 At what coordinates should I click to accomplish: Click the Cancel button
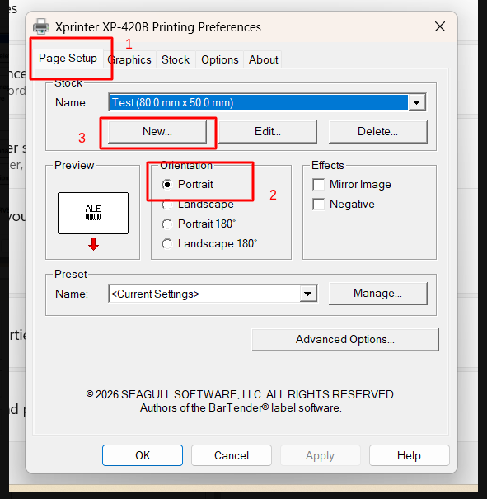[232, 455]
